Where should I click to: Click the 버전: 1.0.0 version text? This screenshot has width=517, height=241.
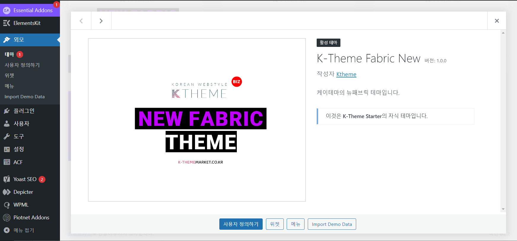pyautogui.click(x=435, y=61)
